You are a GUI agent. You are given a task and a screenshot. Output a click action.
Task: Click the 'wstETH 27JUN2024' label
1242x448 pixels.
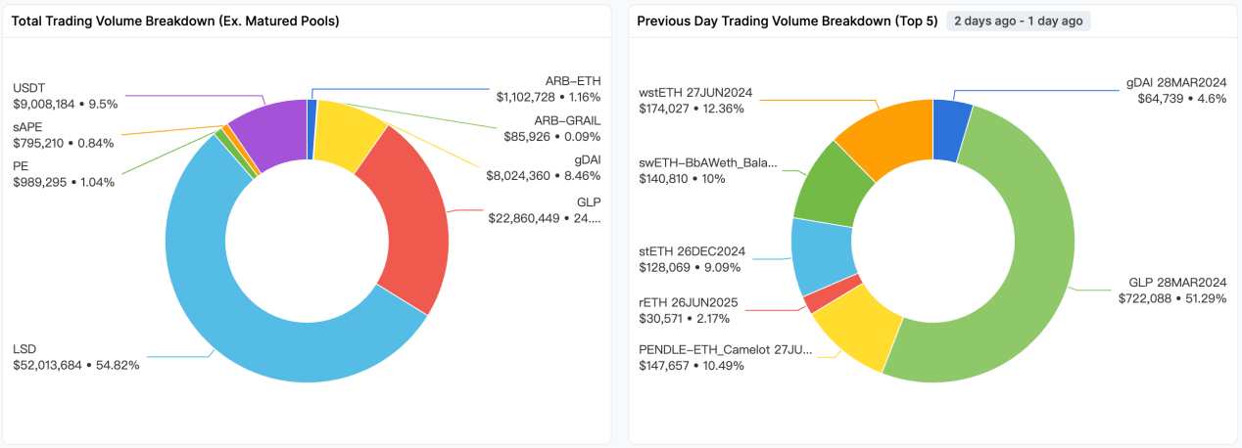pos(695,93)
